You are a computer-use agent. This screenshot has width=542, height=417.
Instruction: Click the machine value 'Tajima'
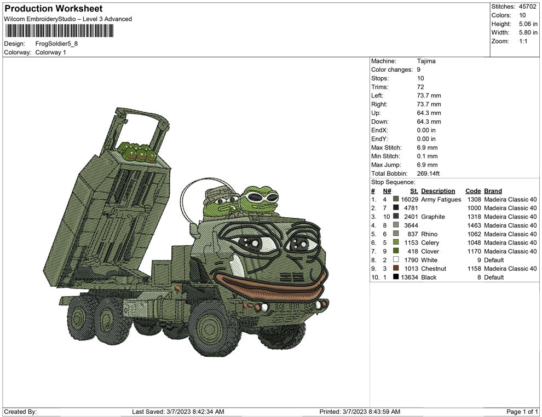[426, 61]
